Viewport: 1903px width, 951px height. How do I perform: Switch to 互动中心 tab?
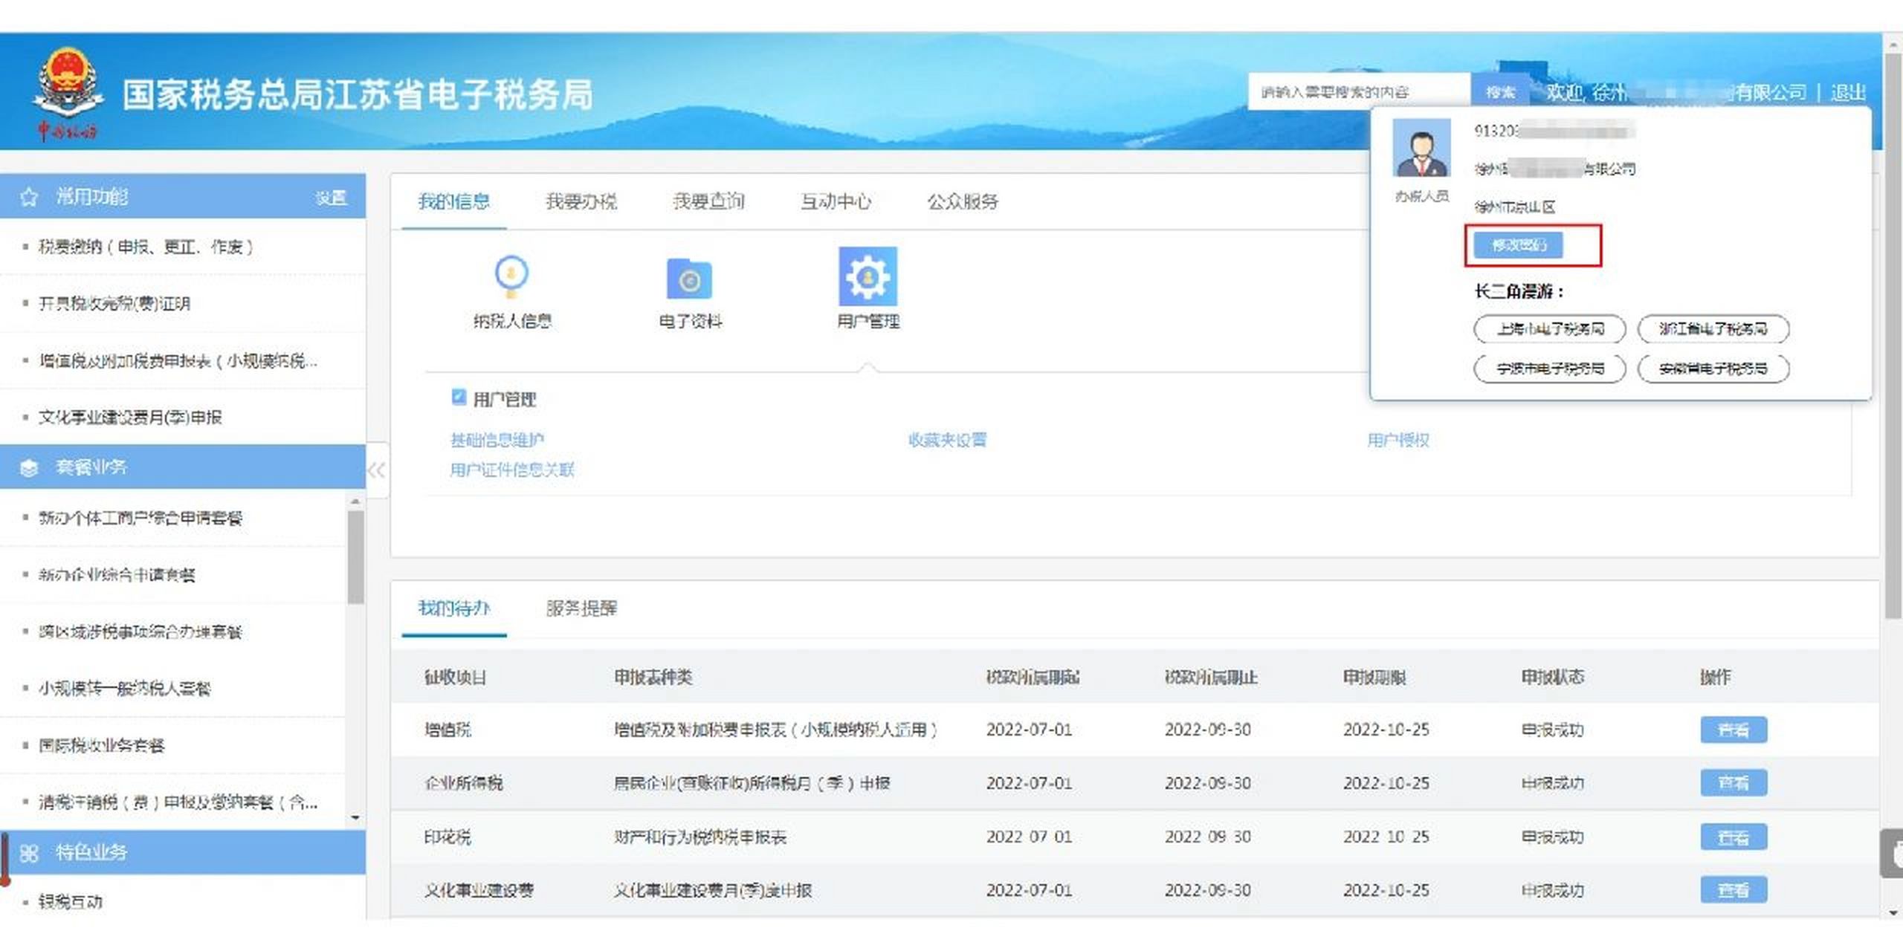(x=836, y=201)
